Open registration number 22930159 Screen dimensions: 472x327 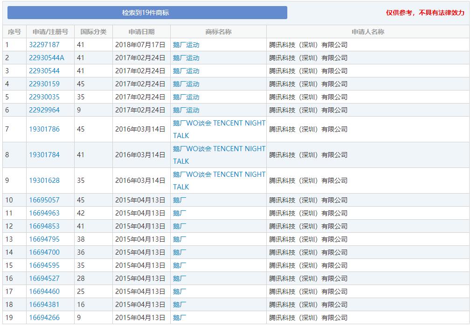tap(44, 84)
